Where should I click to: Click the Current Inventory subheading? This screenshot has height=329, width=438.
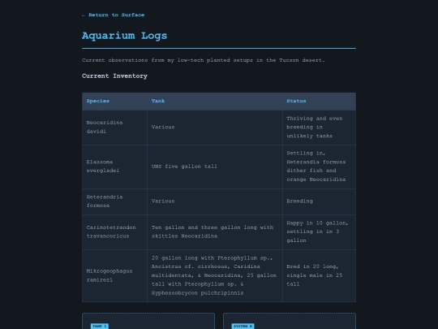point(114,76)
